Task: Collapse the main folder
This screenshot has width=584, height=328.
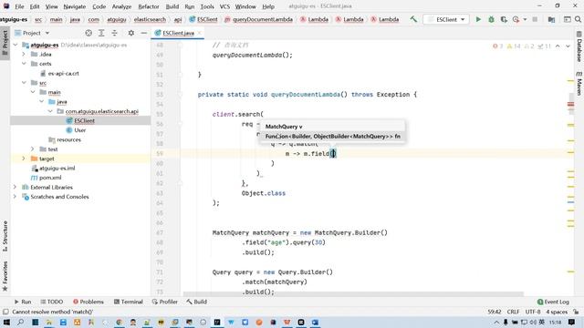Action: click(33, 92)
